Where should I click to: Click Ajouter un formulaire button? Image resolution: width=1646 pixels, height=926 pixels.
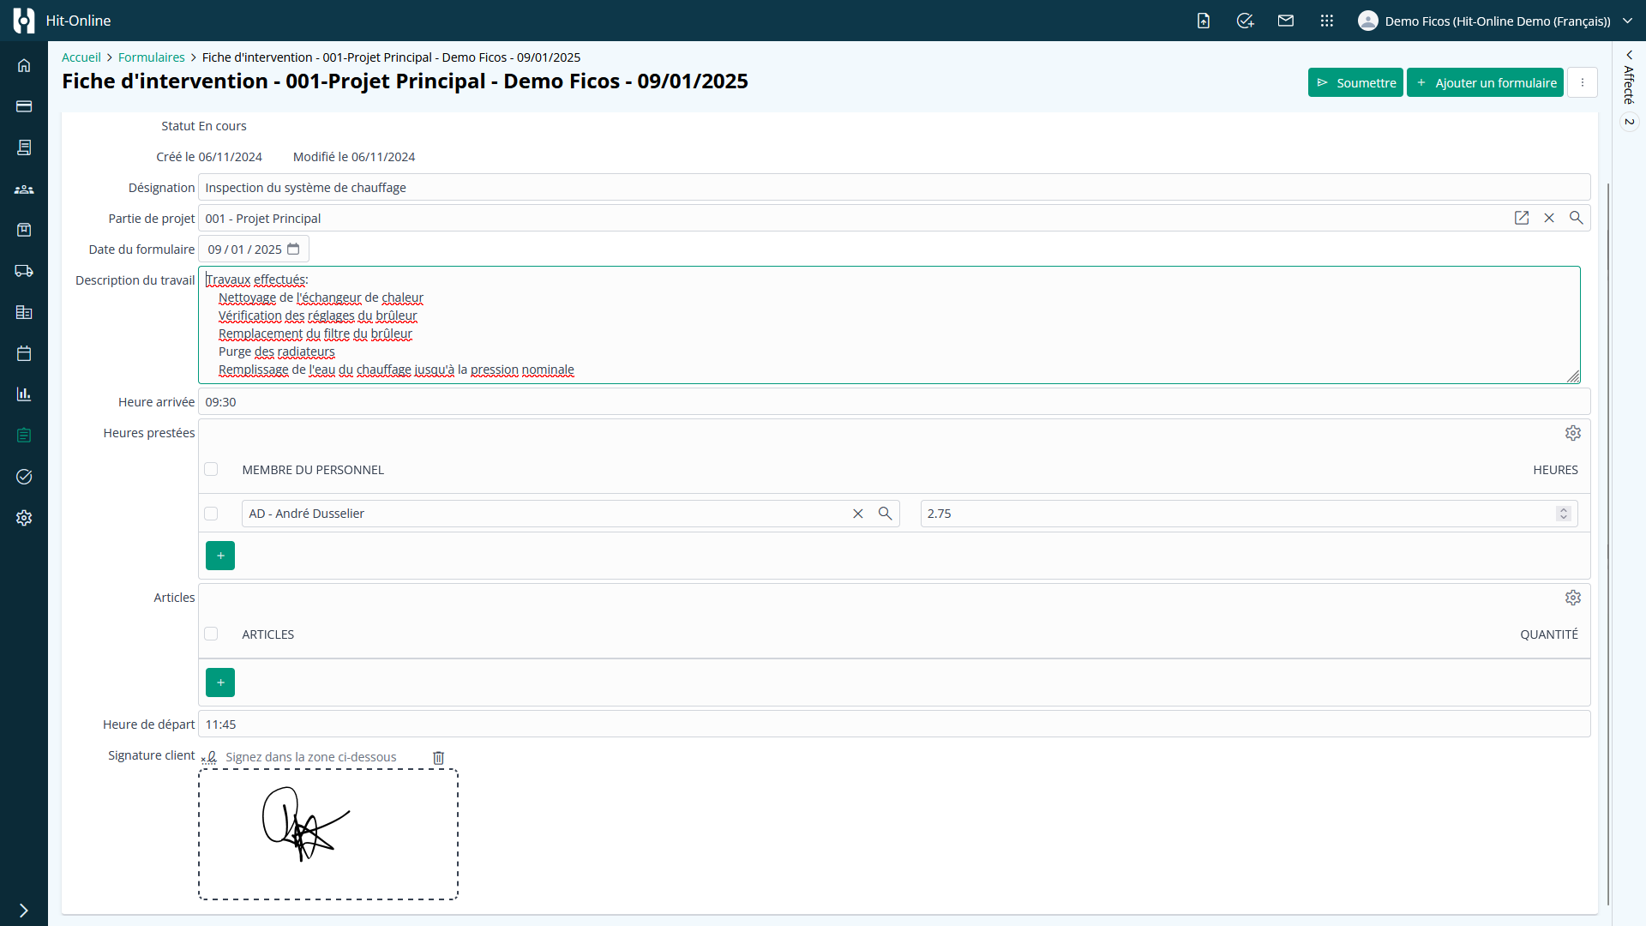pos(1485,82)
